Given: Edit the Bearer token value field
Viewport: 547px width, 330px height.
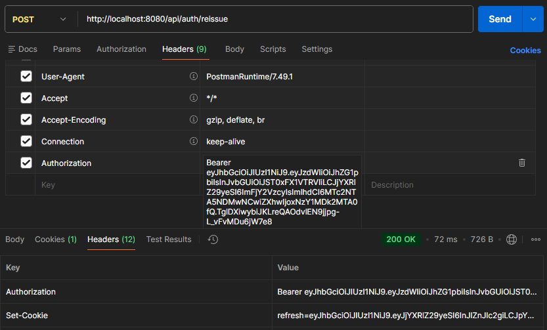Looking at the screenshot, I should pyautogui.click(x=282, y=192).
